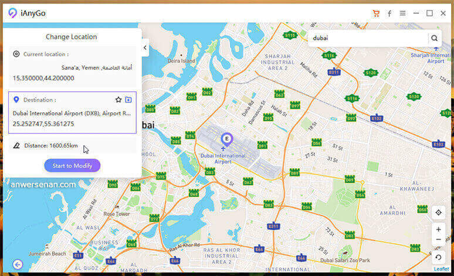454x276 pixels.
Task: Click the Sharjah Industrial Area 2 label
Action: [277, 62]
